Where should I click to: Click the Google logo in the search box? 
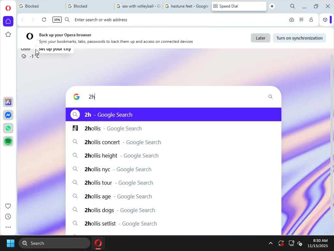tap(76, 97)
